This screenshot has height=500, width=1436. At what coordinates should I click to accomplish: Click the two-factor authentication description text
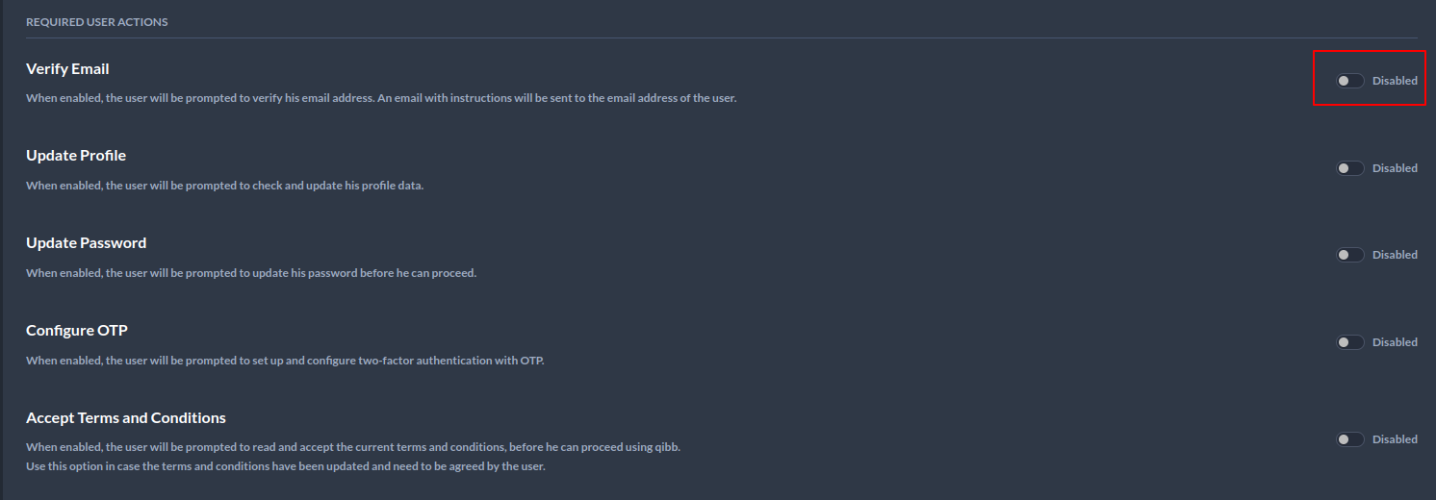[285, 361]
